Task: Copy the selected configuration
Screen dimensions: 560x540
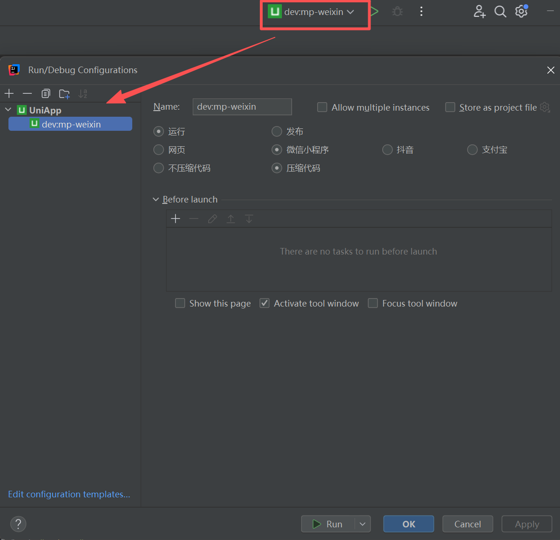Action: point(45,93)
